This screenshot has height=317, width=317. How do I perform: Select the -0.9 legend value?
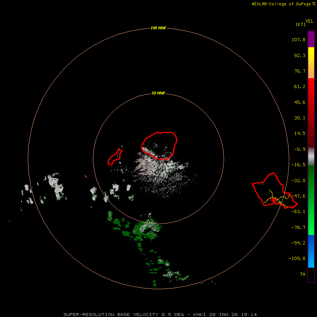300,149
